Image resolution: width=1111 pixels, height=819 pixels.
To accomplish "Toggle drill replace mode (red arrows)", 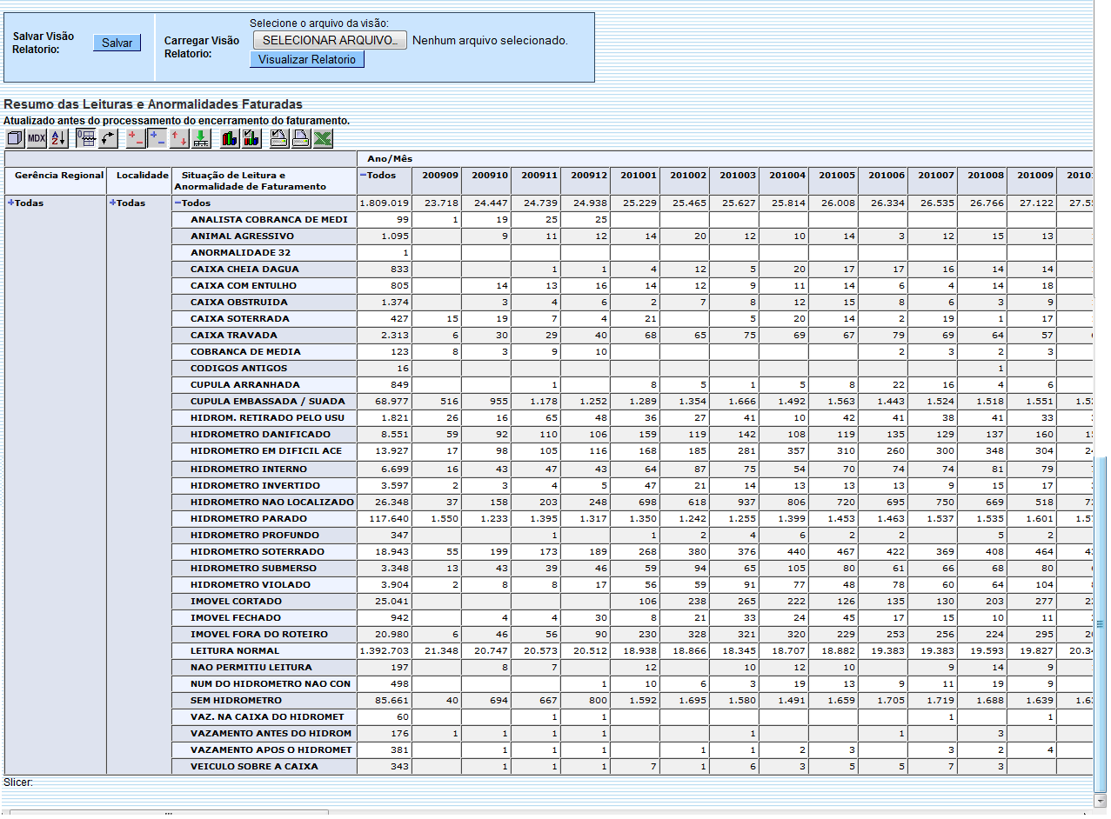I will 179,138.
